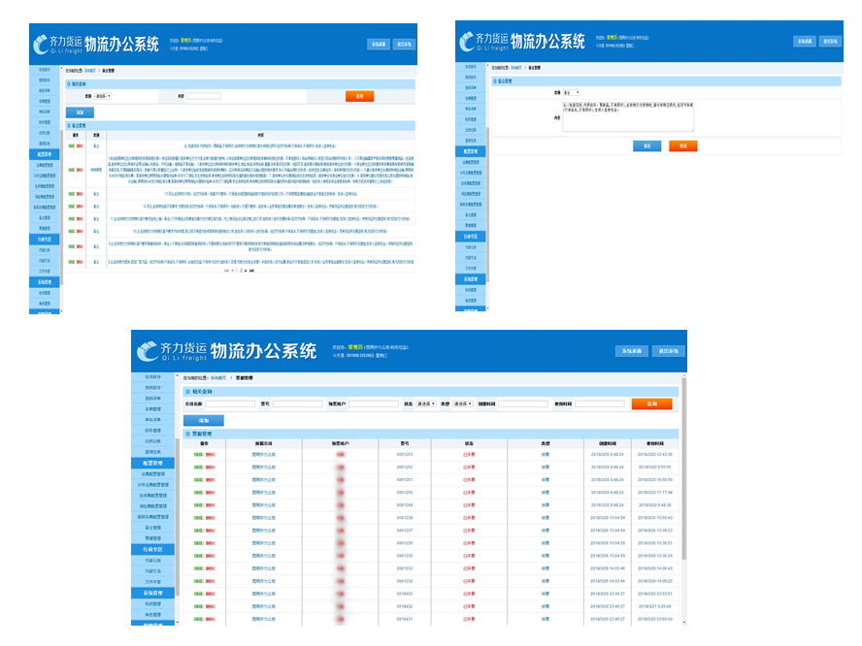This screenshot has height=646, width=862.
Task: Click the orange 查询 button in bottom window
Action: (651, 404)
